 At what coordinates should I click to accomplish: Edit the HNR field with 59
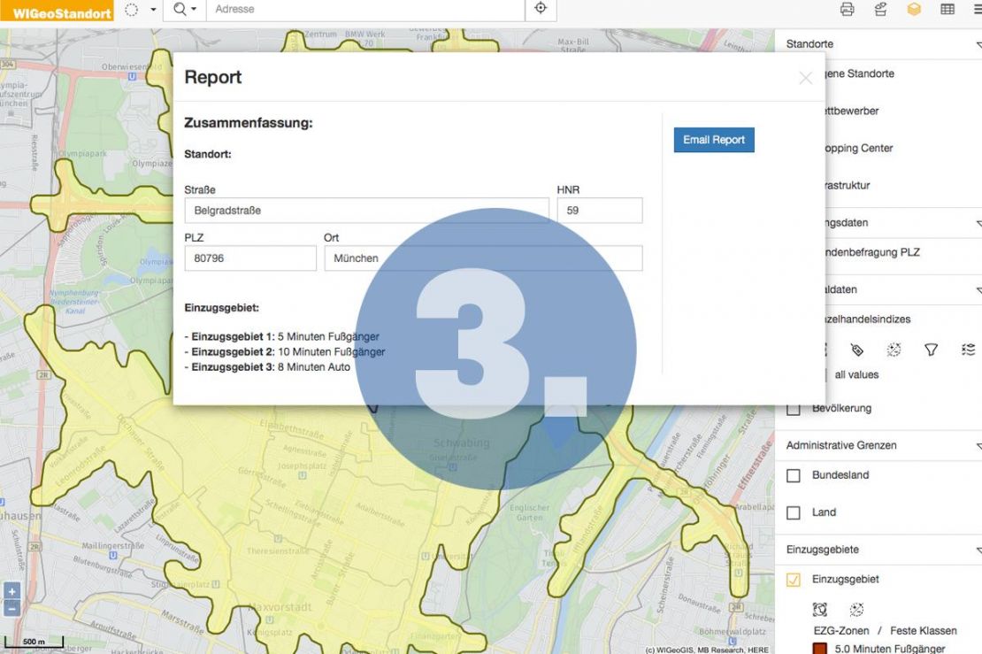[599, 211]
